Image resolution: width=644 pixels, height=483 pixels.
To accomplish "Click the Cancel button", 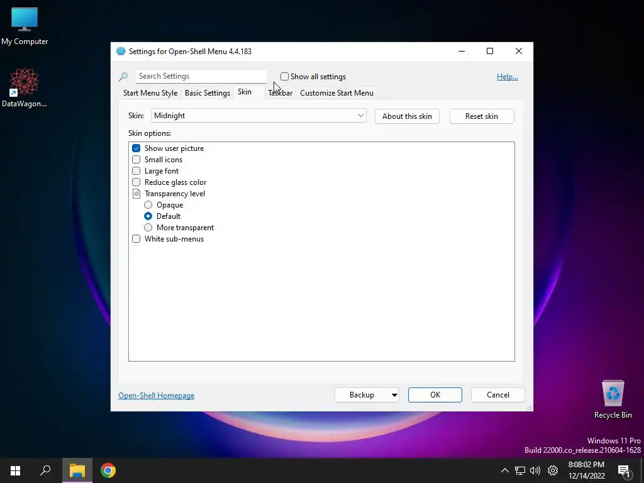I will click(x=498, y=395).
